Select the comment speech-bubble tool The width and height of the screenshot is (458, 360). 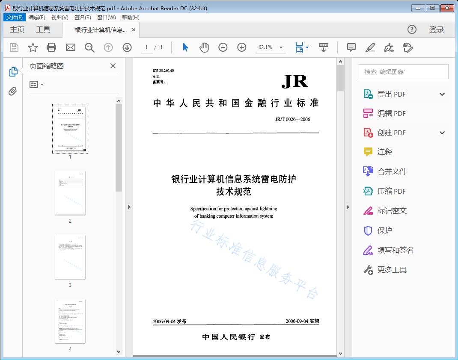351,47
